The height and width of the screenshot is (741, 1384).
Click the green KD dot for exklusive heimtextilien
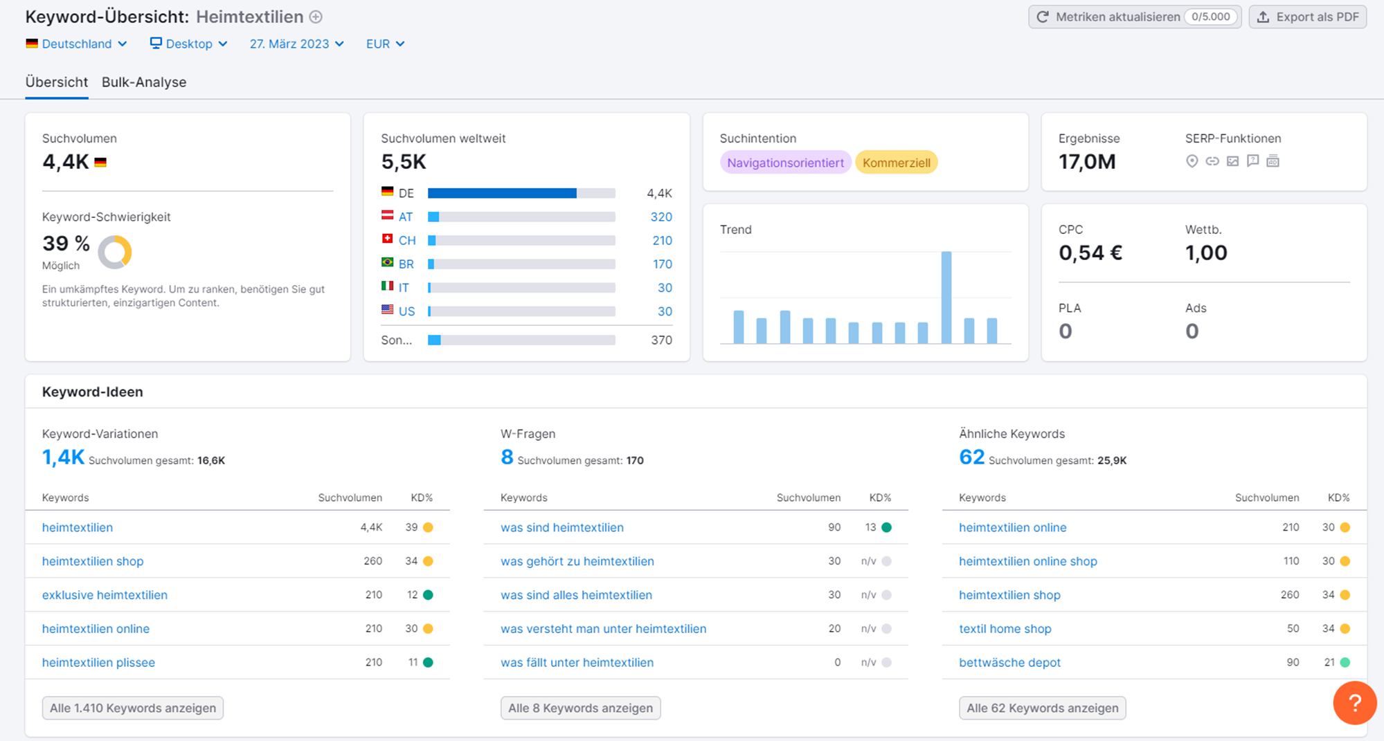click(428, 595)
